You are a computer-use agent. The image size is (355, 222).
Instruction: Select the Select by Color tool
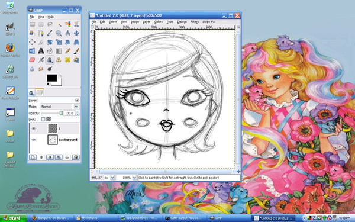67,24
